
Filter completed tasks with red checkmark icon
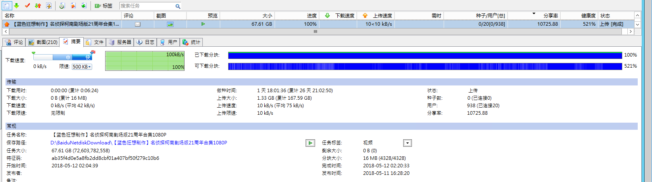tap(27, 6)
